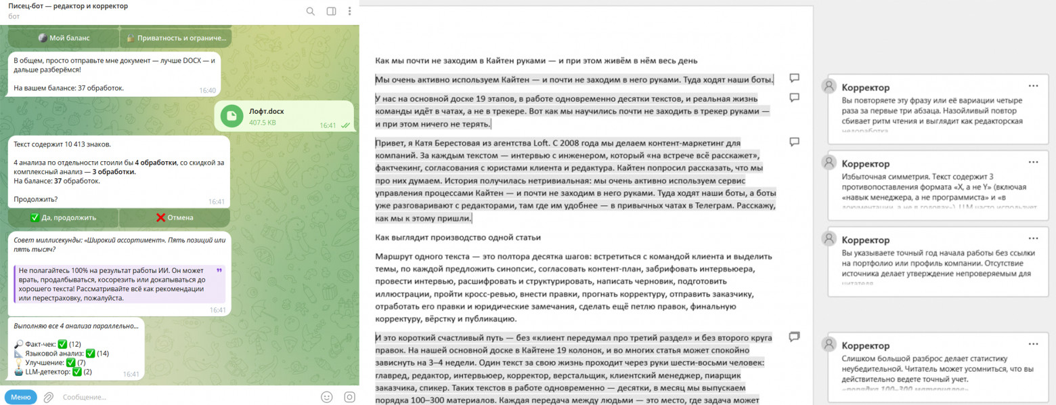This screenshot has width=1056, height=405.
Task: Open the emoji picker in the message bar
Action: click(x=327, y=397)
